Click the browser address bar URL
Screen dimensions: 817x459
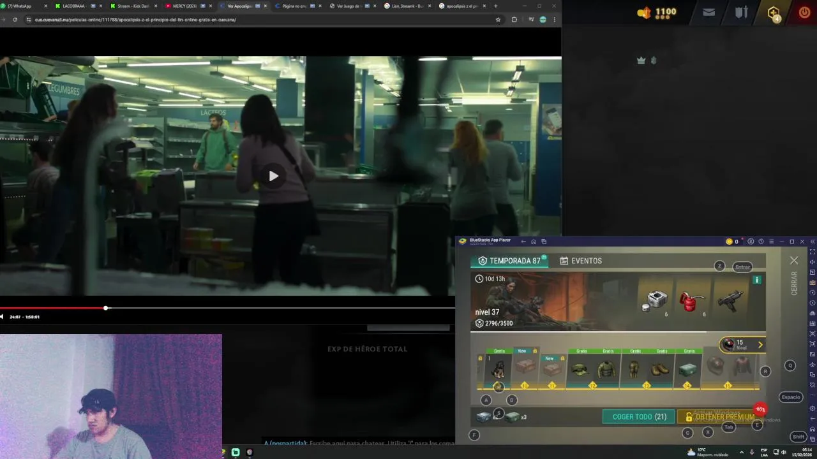click(x=135, y=20)
